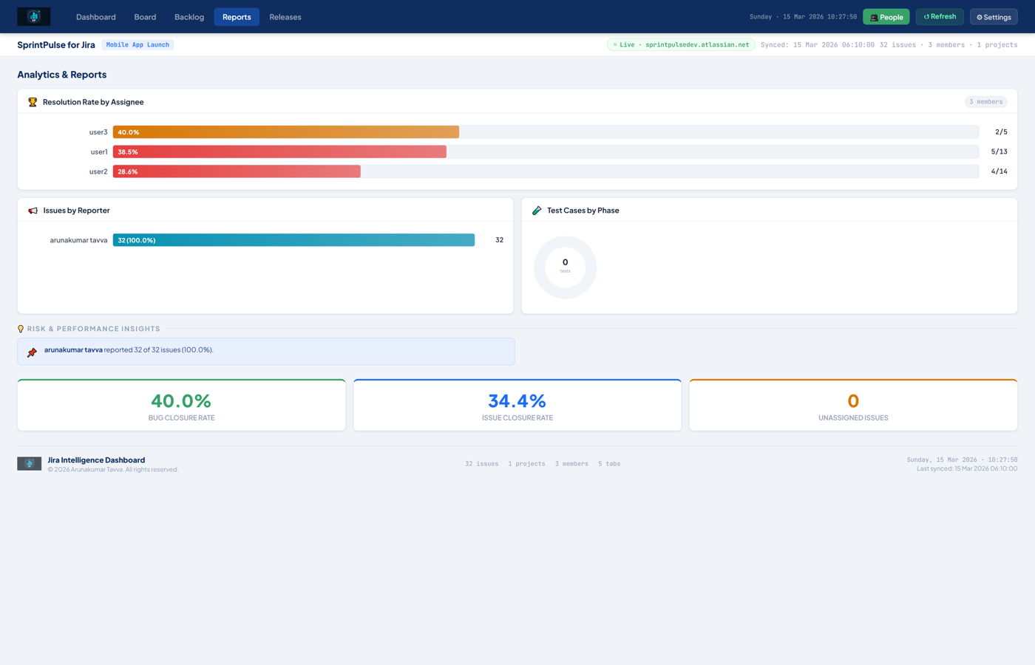1035x665 pixels.
Task: Click the SprintPulse logo in the top navigation bar
Action: 33,16
